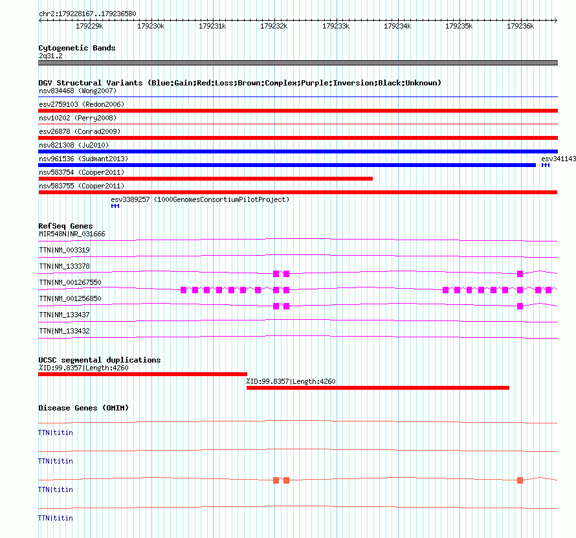Select the Cytogenetic Bands track title
Image resolution: width=576 pixels, height=538 pixels.
(77, 48)
